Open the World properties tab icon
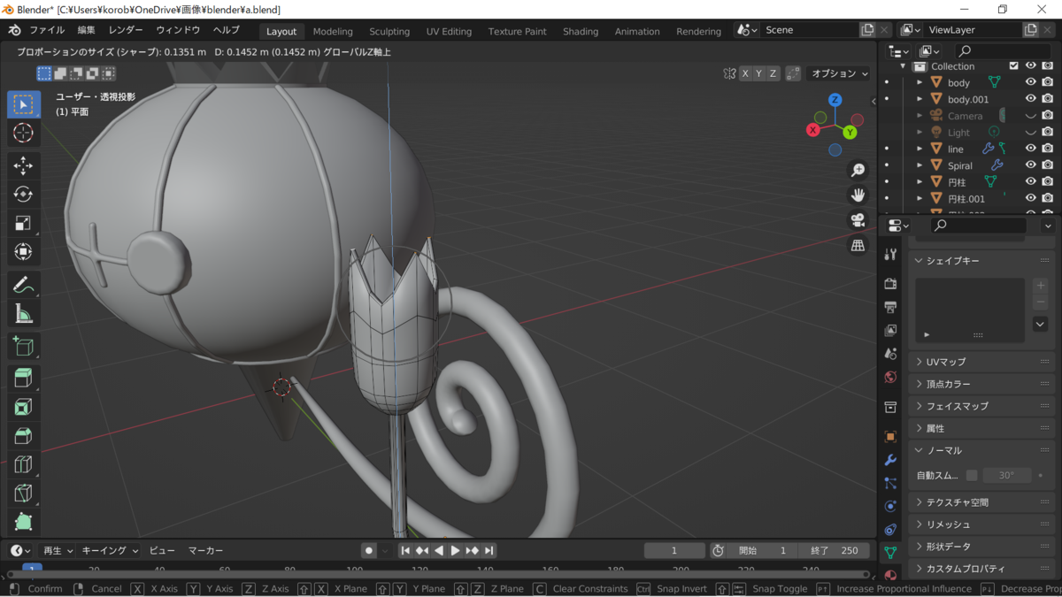This screenshot has height=597, width=1062. click(890, 377)
